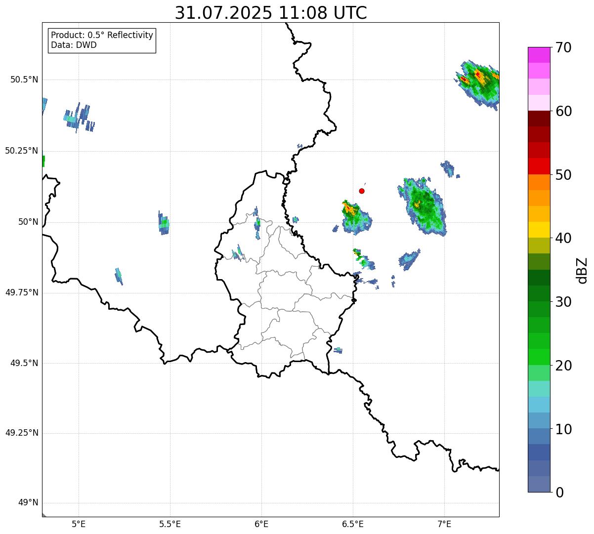The height and width of the screenshot is (534, 594).
Task: Click the '5°E' longitude label
Action: pyautogui.click(x=79, y=524)
